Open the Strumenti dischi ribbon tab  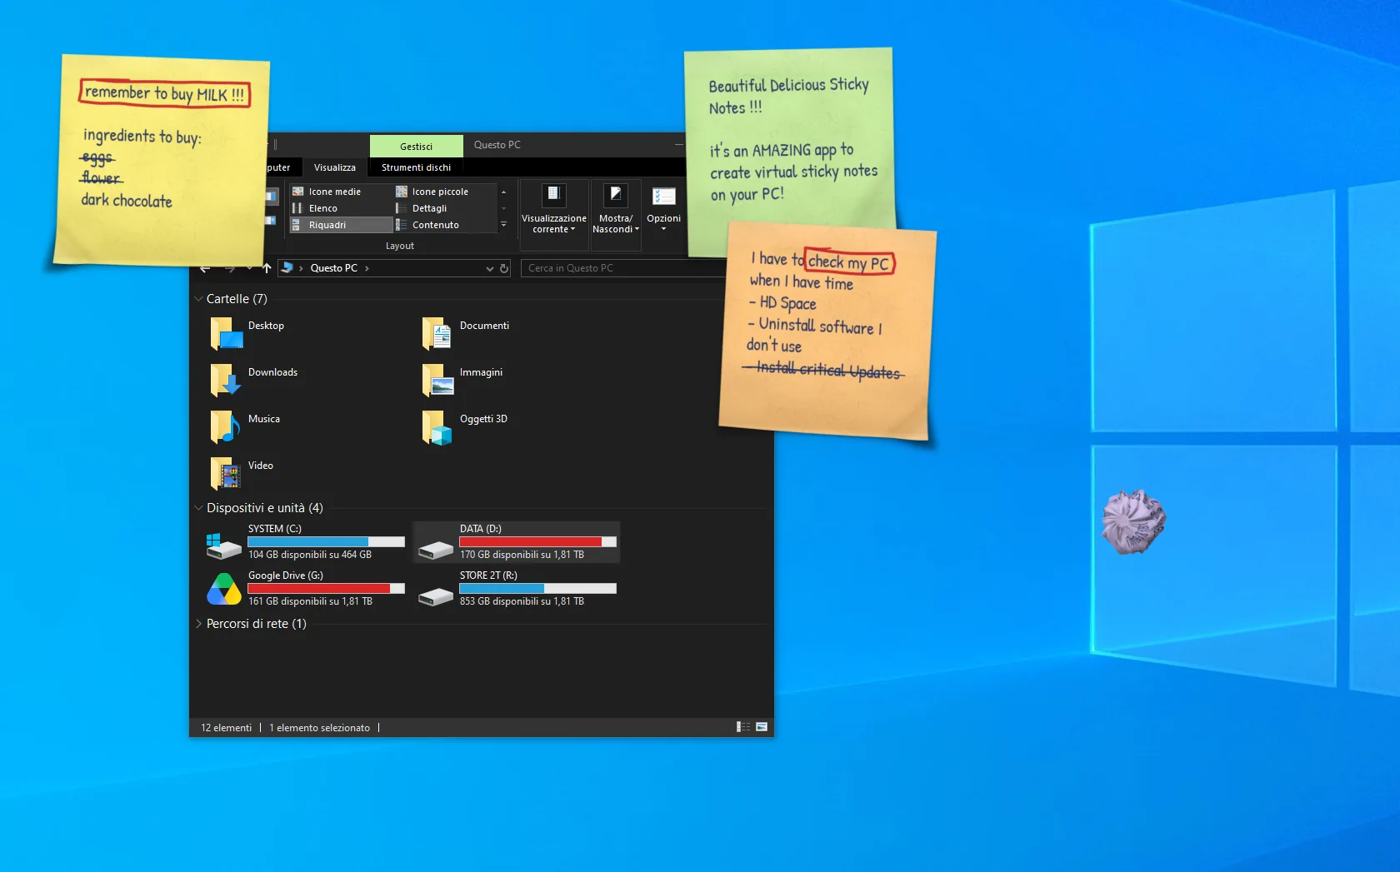[x=416, y=167]
